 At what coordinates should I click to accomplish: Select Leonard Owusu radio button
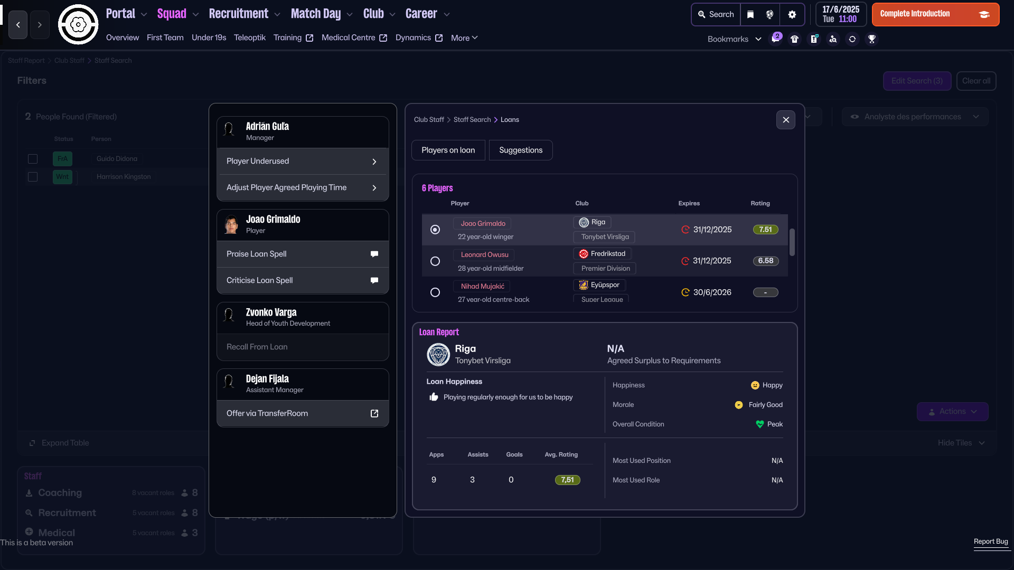click(435, 261)
